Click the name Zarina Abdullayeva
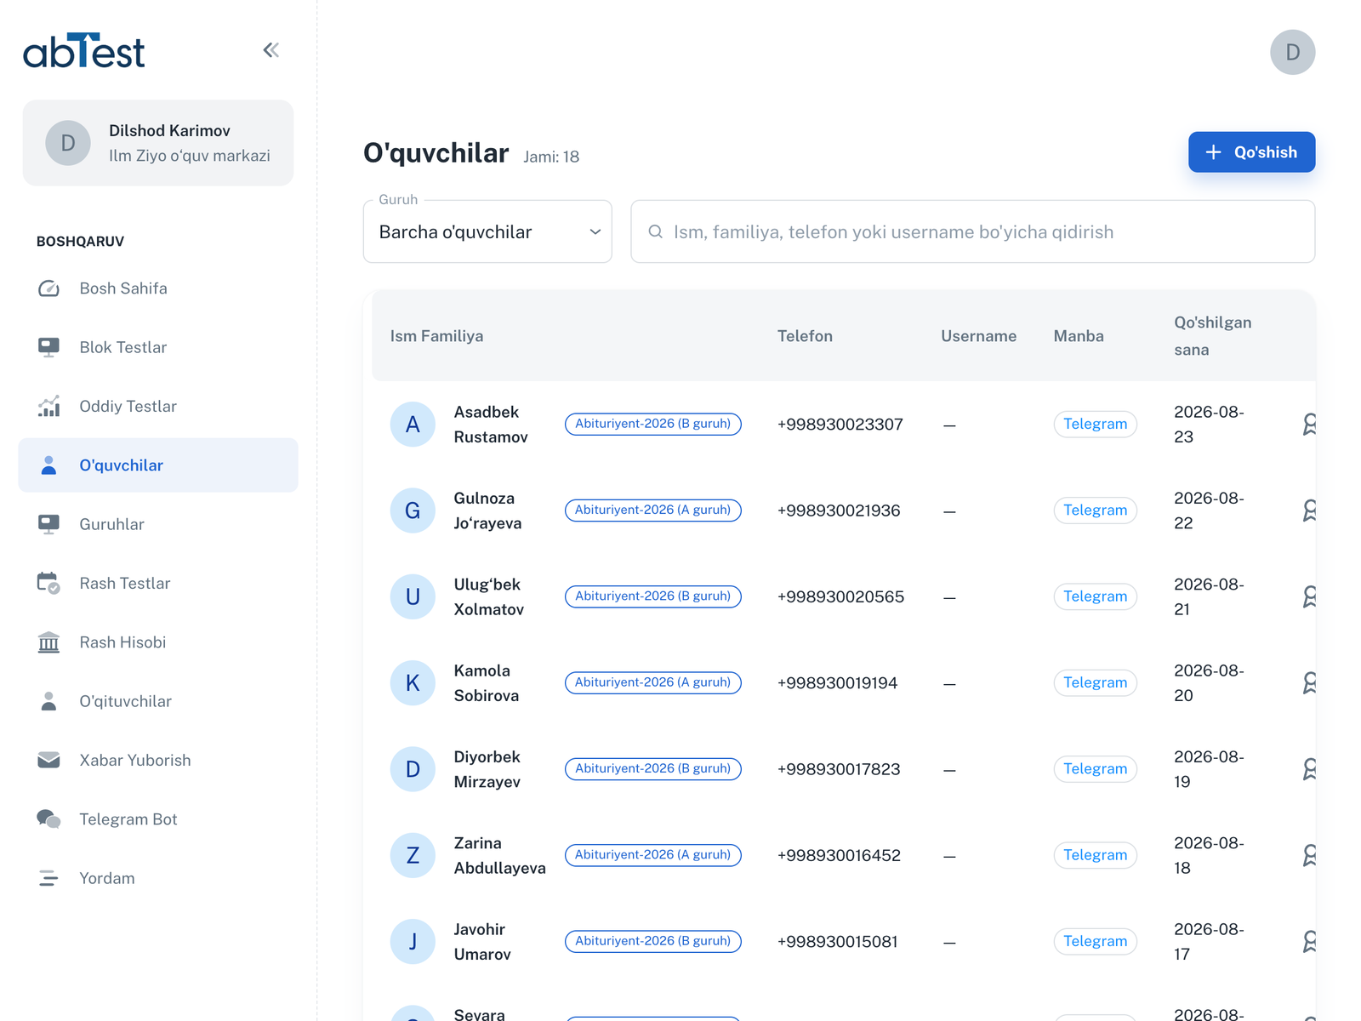The width and height of the screenshot is (1361, 1021). 499,856
